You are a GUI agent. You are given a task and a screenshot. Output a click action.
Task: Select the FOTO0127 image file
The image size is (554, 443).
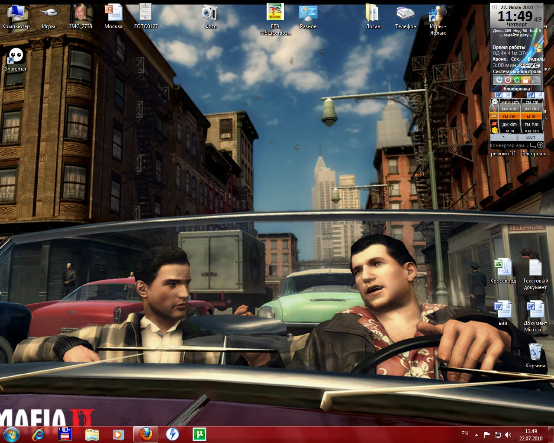(x=146, y=16)
